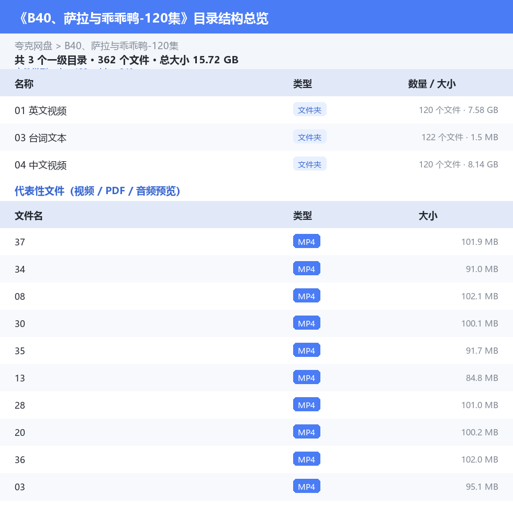The width and height of the screenshot is (513, 517).
Task: Click the 84.8 MB size value
Action: pos(482,378)
